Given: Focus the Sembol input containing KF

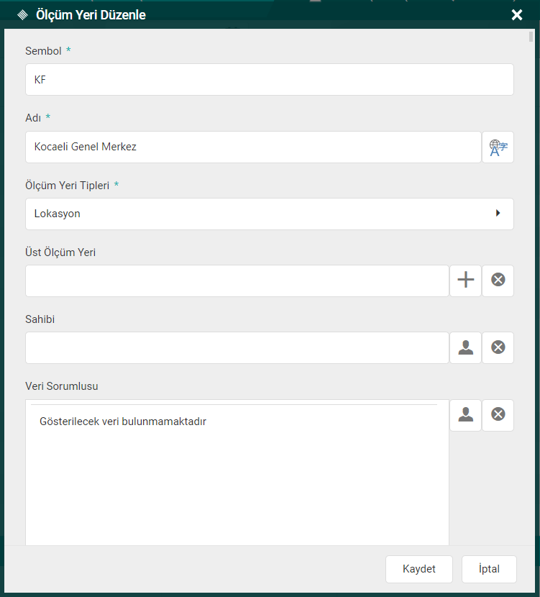Looking at the screenshot, I should coord(270,80).
